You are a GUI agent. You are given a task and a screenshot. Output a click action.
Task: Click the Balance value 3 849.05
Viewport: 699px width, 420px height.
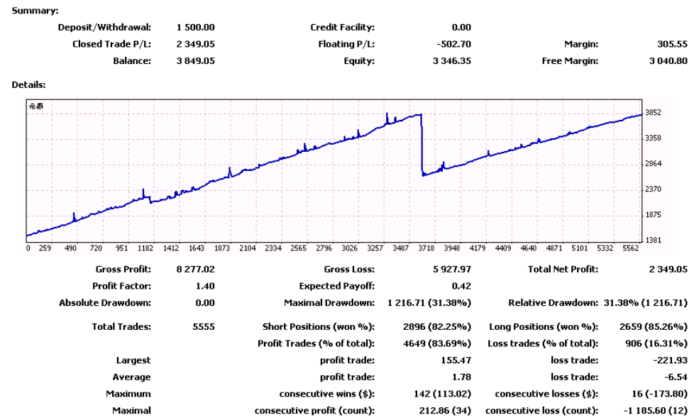coord(196,61)
